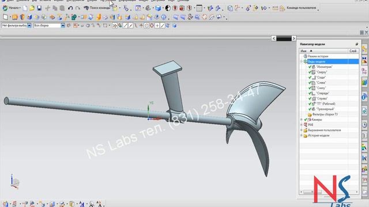The height and width of the screenshot is (207, 369).
Task: Expand the История модели node
Action: click(x=302, y=136)
